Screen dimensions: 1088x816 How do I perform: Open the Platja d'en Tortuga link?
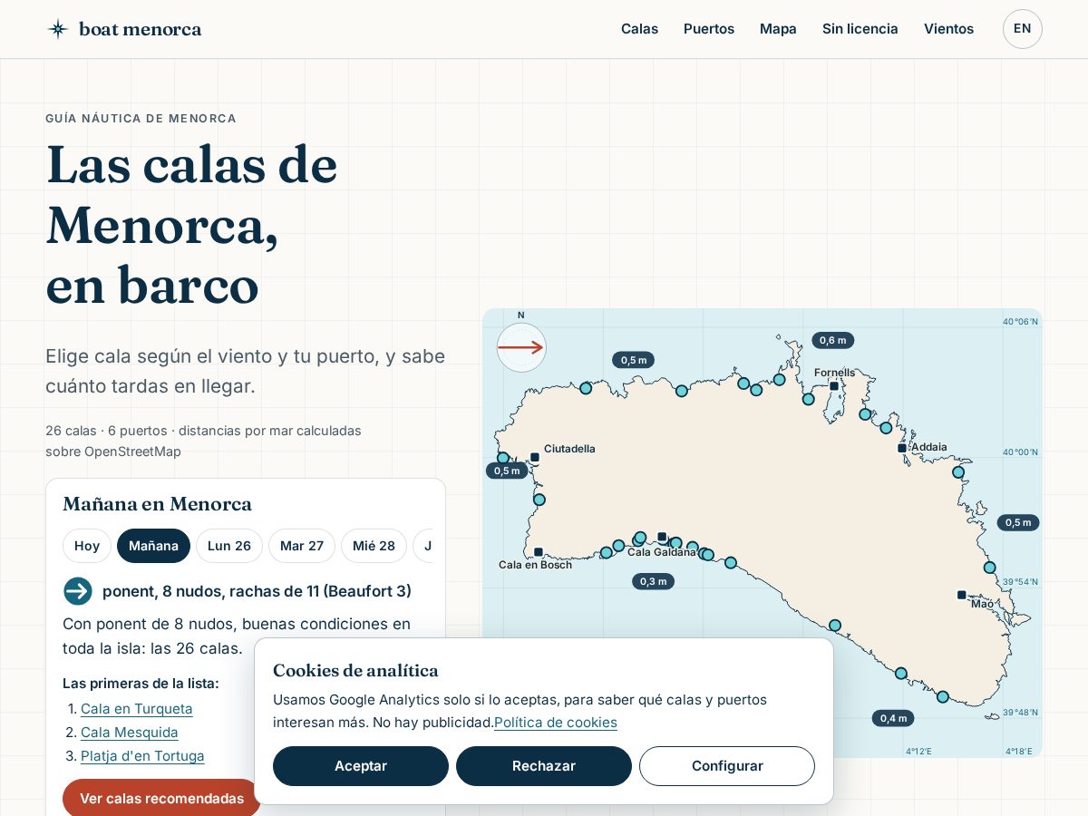point(142,756)
